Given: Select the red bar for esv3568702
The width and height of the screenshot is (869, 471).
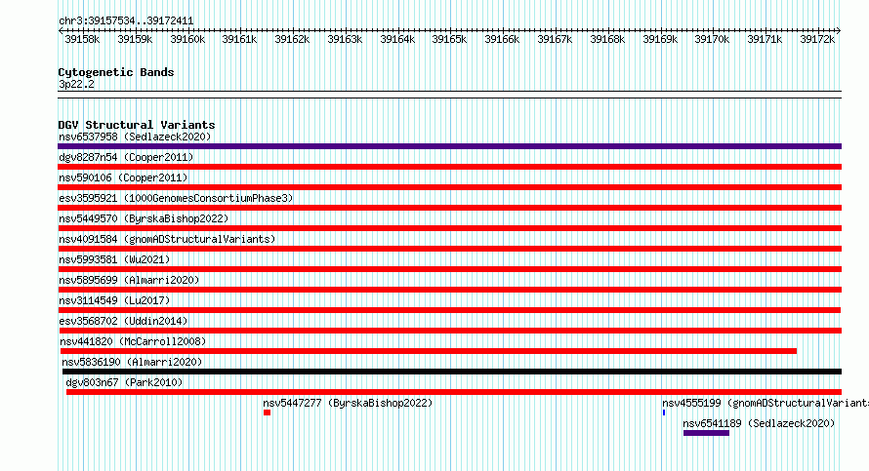Looking at the screenshot, I should [449, 331].
